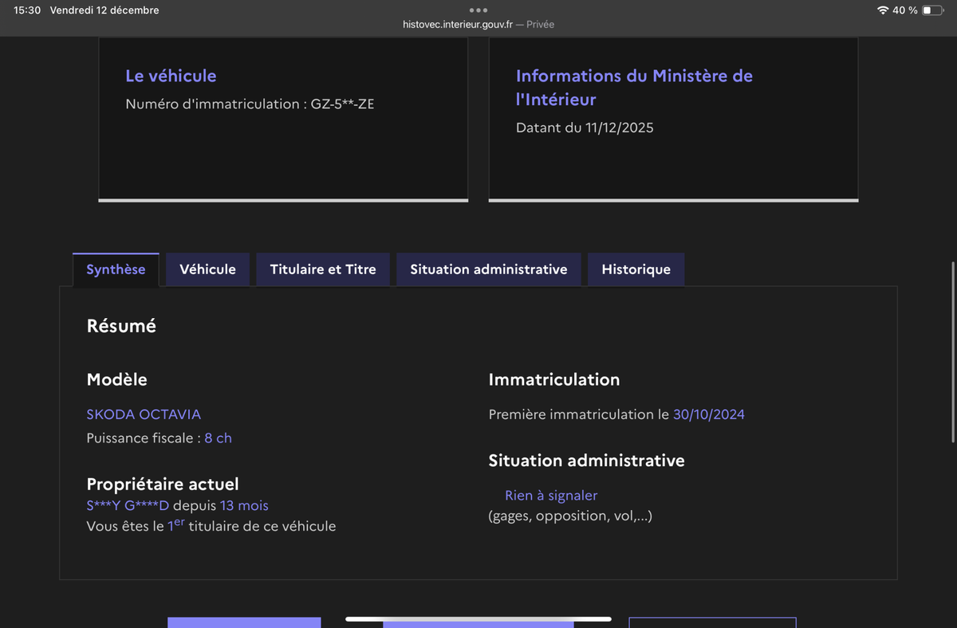
Task: Click the page scrollbar on right edge
Action: [953, 352]
